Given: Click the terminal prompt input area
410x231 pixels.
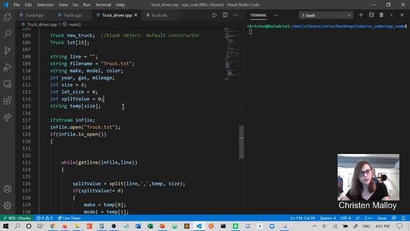Looking at the screenshot, I should click(250, 31).
